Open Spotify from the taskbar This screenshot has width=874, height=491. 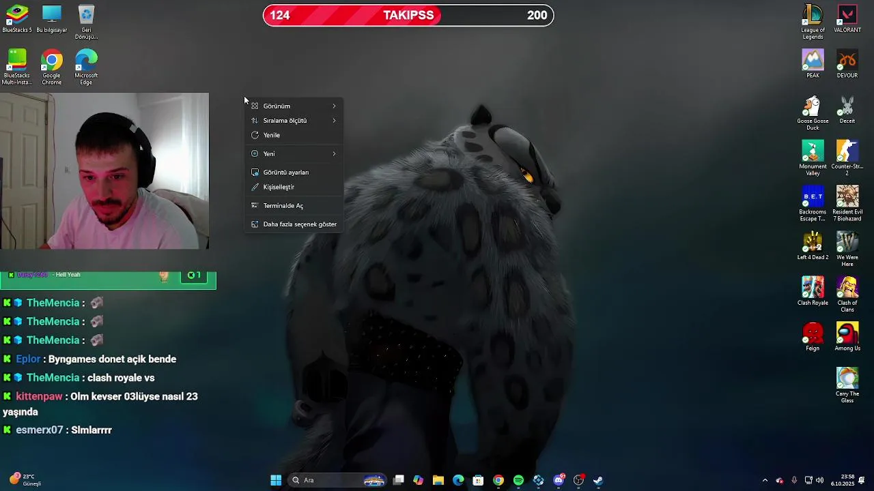coord(518,480)
